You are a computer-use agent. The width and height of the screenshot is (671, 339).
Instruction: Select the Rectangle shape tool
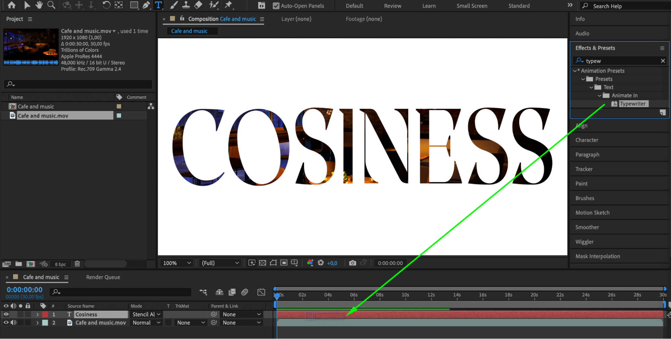click(134, 5)
